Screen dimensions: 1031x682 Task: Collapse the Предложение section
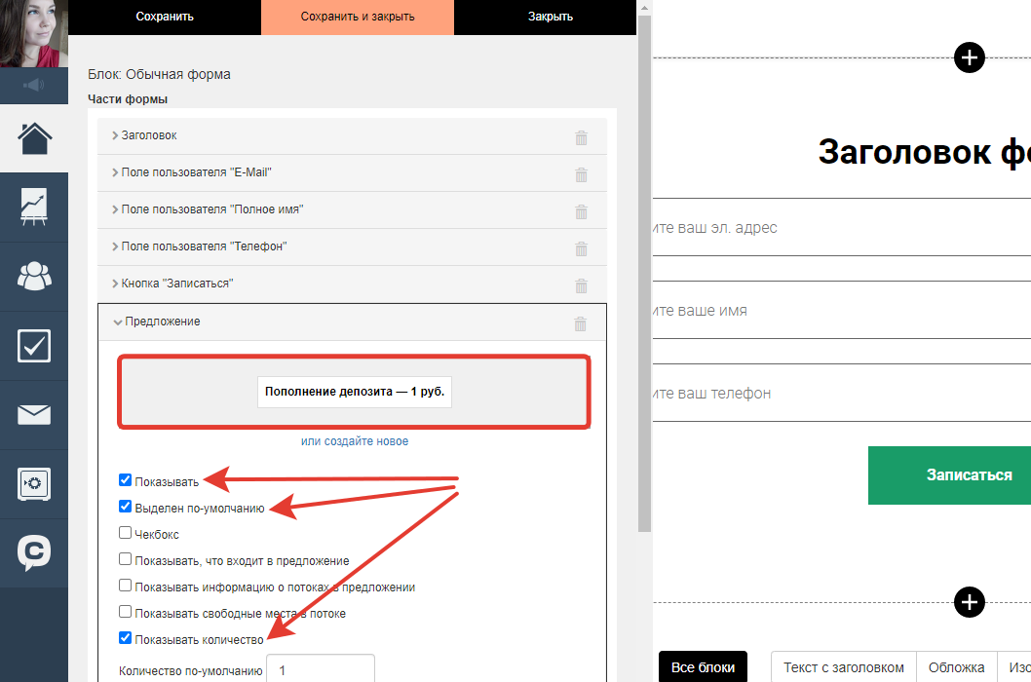tap(352, 322)
